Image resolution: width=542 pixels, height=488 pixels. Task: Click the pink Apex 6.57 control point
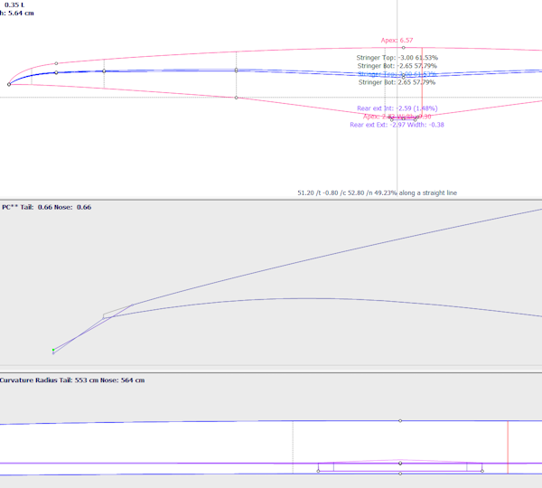click(404, 48)
